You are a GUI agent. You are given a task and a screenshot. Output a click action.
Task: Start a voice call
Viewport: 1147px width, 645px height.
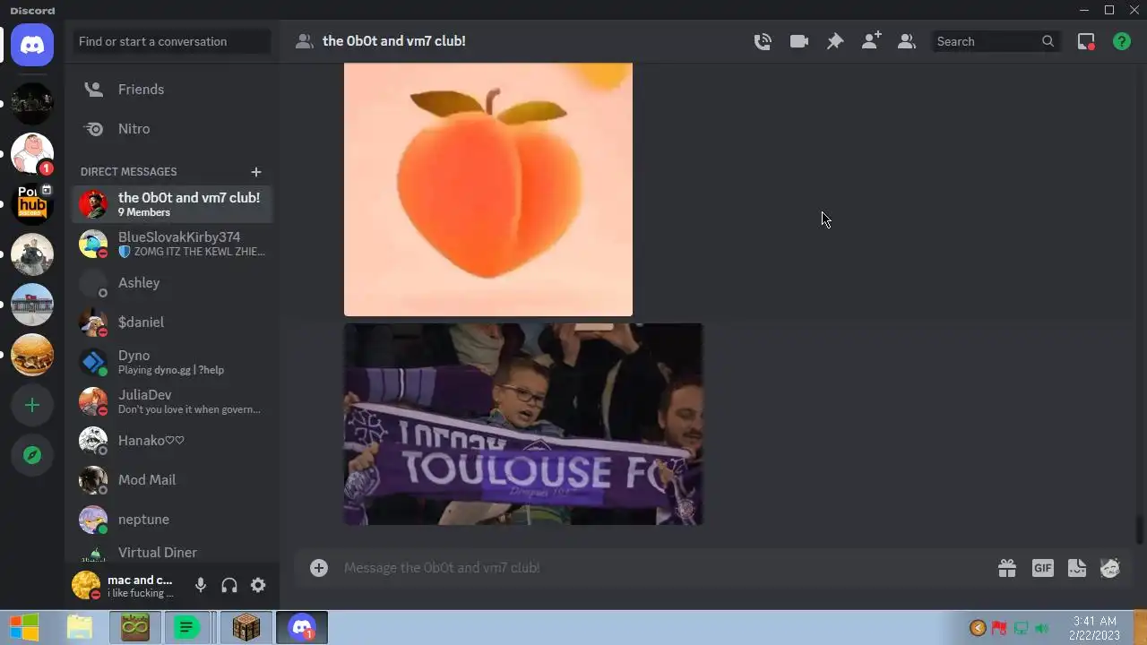(763, 41)
